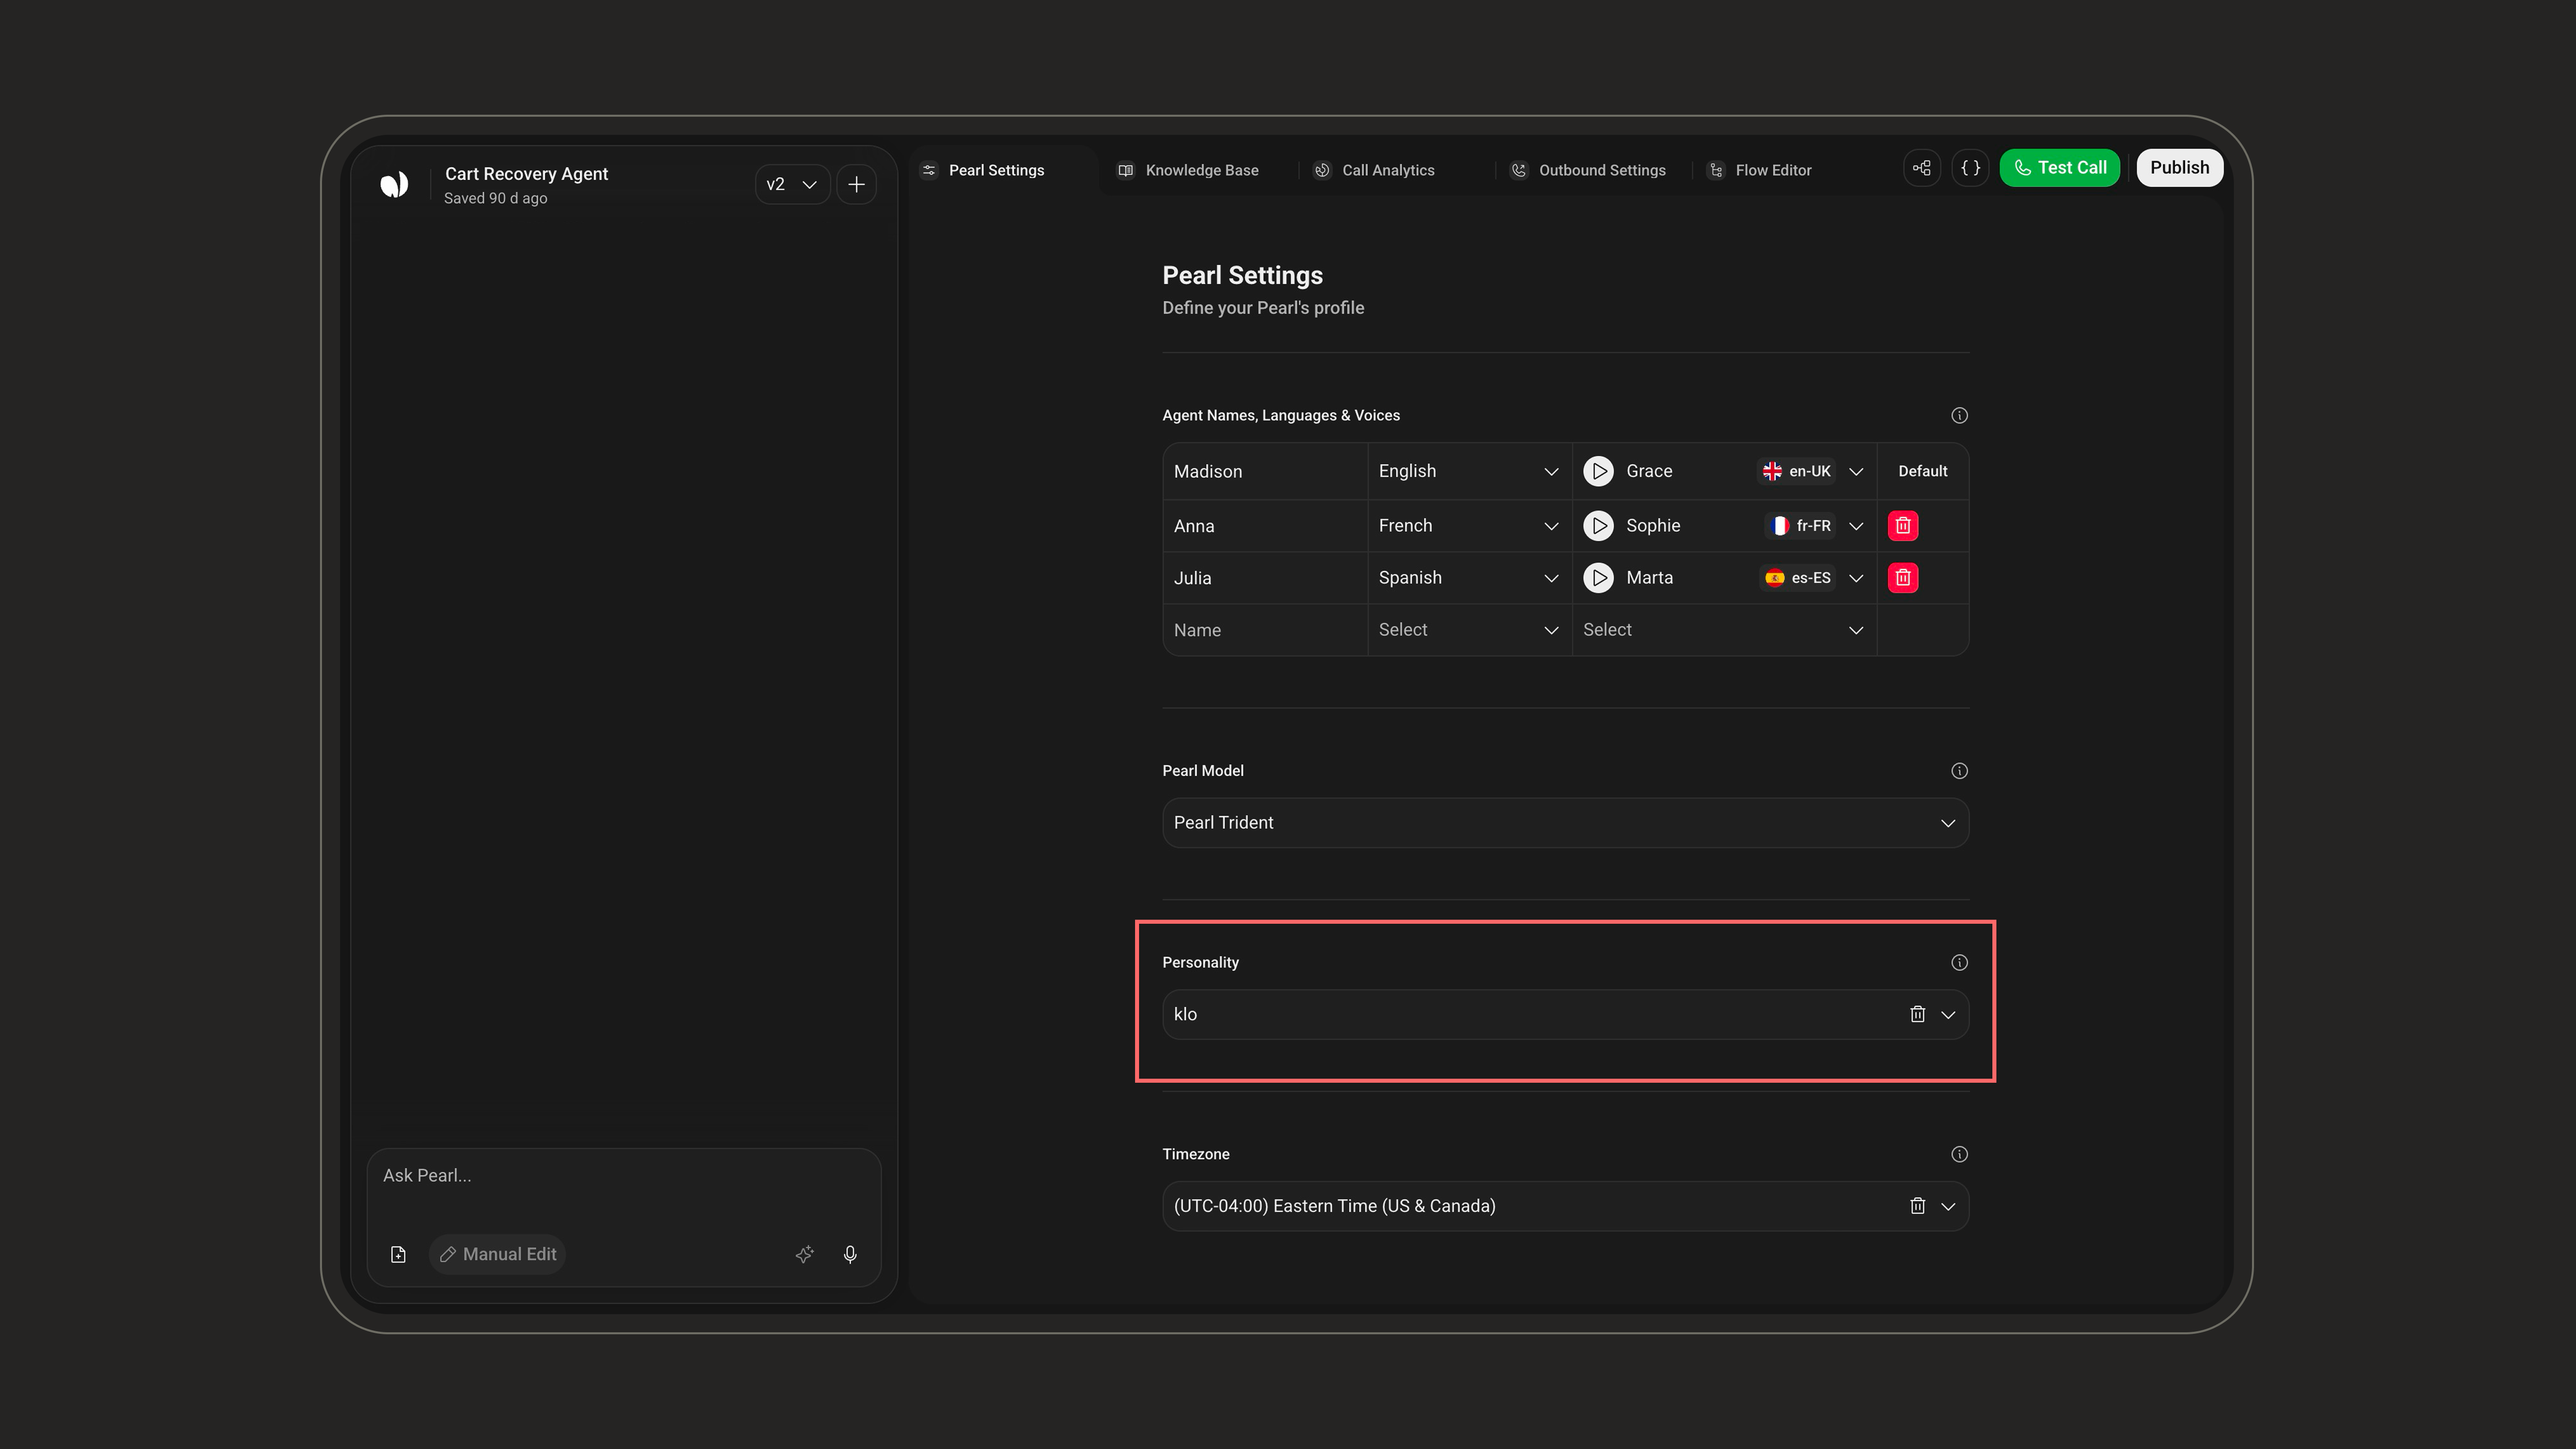Click the Outbound Settings phone icon
This screenshot has width=2576, height=1449.
coord(1518,170)
